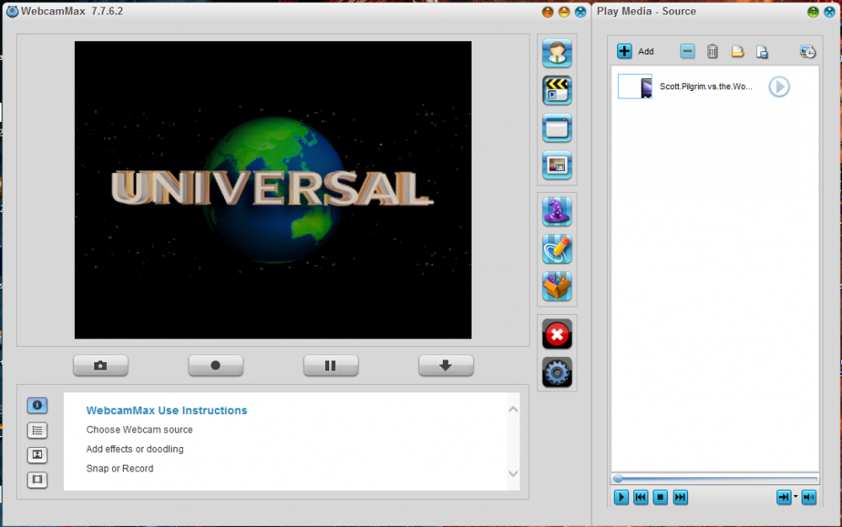Jump to the previous media track
Screen dimensions: 842x527
point(641,498)
